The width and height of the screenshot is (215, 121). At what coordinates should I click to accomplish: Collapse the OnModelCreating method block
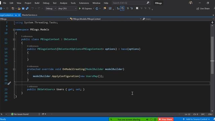tap(14, 69)
